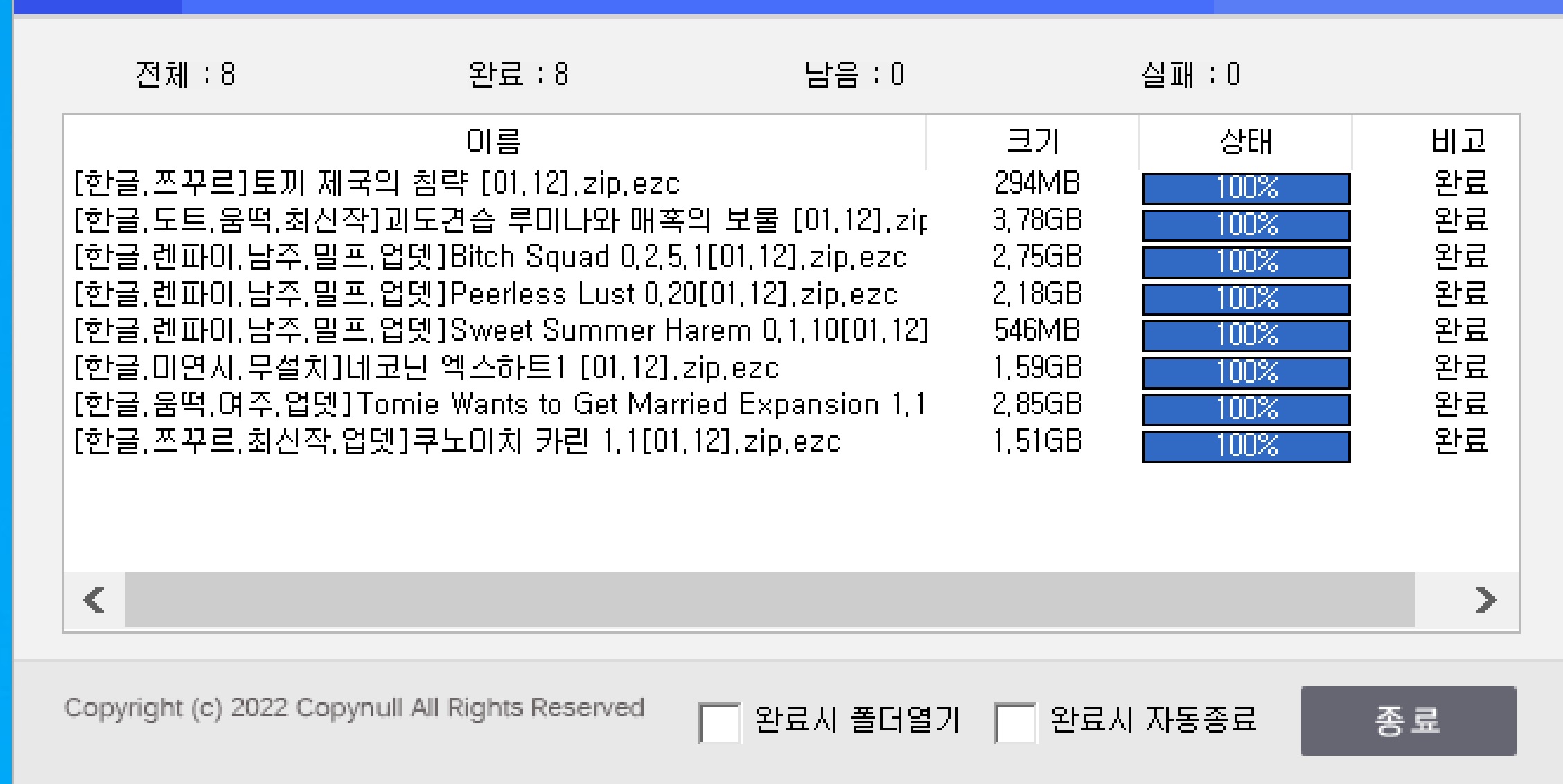Viewport: 1563px width, 784px height.
Task: Select the Peerless Lust 0.20 file row
Action: (x=485, y=295)
